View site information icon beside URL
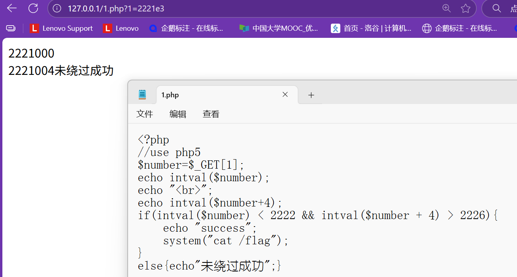 click(57, 8)
